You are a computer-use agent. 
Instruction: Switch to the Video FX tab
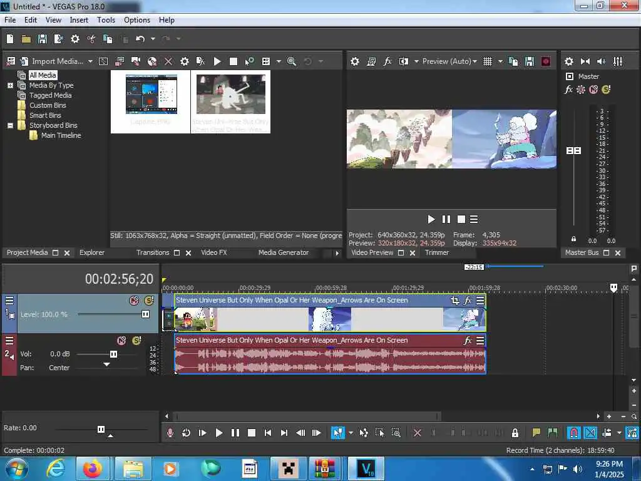214,253
